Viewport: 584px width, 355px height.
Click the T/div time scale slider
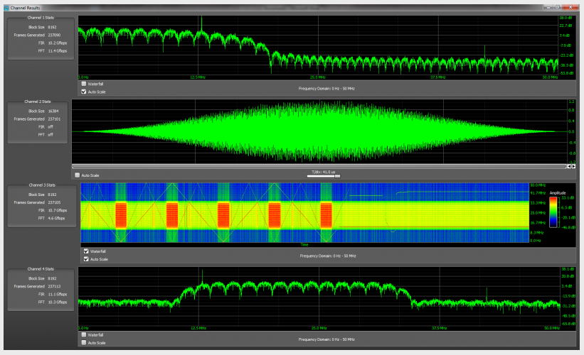(324, 175)
